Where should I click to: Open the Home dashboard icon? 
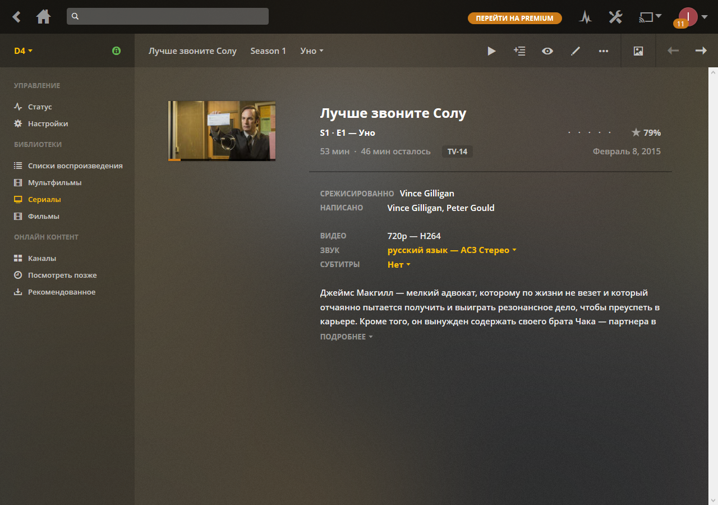coord(43,17)
